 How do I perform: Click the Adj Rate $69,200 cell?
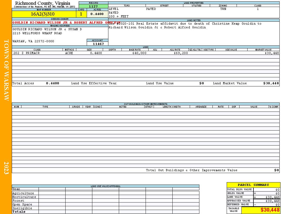click(181, 53)
